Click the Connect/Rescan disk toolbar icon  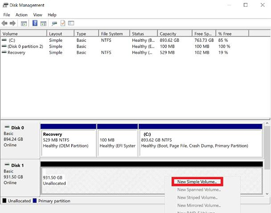pyautogui.click(x=54, y=24)
